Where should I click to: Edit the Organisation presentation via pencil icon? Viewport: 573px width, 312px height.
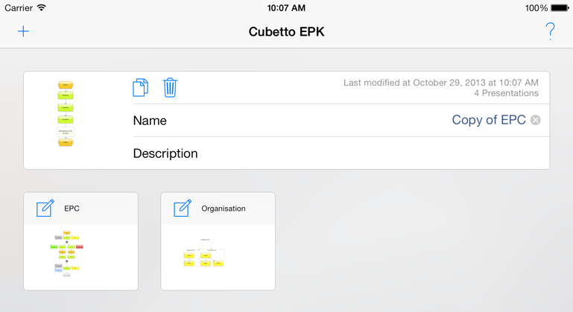point(183,208)
